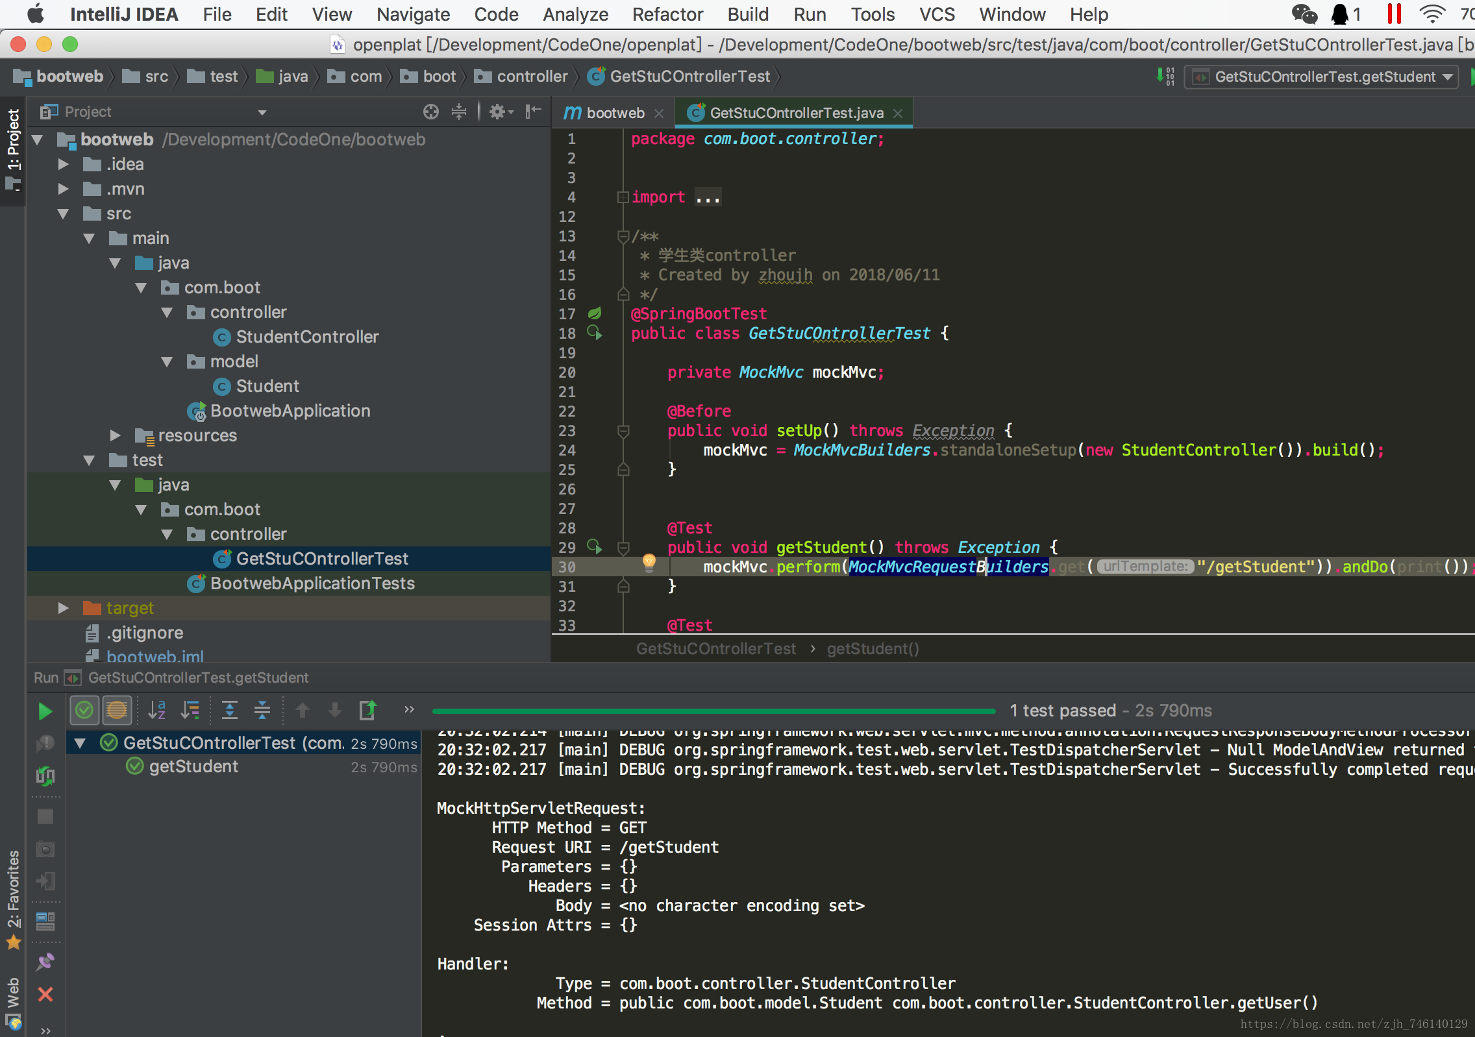Expand the .mvn folder

click(x=63, y=189)
